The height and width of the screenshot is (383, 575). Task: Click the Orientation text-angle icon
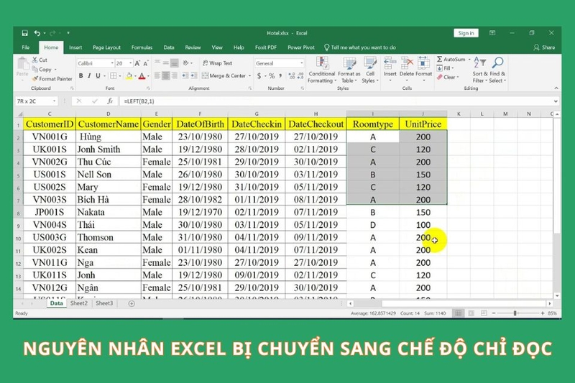[x=186, y=63]
